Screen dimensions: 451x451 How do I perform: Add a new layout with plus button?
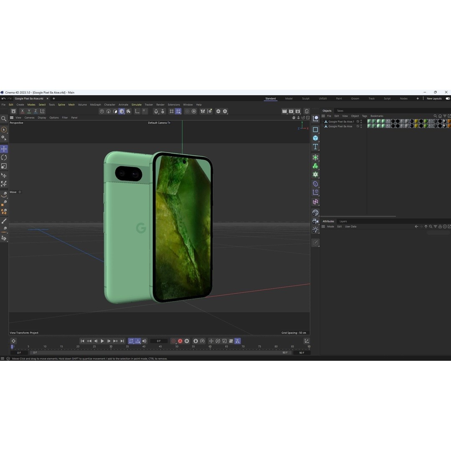tap(418, 99)
